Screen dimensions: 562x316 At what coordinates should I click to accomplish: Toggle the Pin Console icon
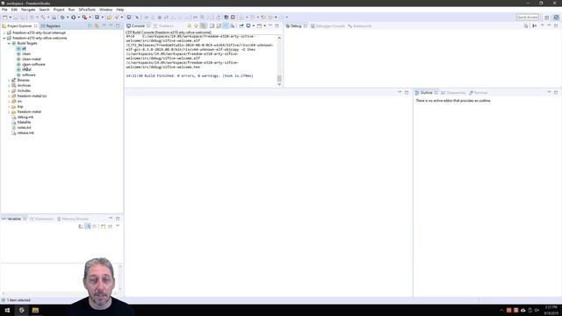pyautogui.click(x=241, y=25)
